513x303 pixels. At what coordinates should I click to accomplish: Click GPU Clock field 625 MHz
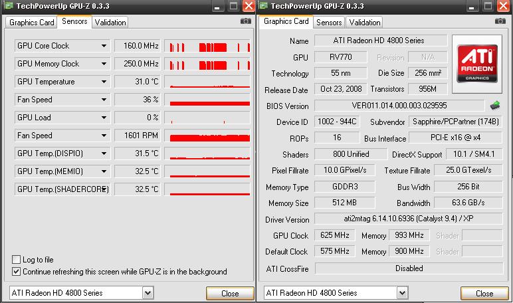coord(335,235)
